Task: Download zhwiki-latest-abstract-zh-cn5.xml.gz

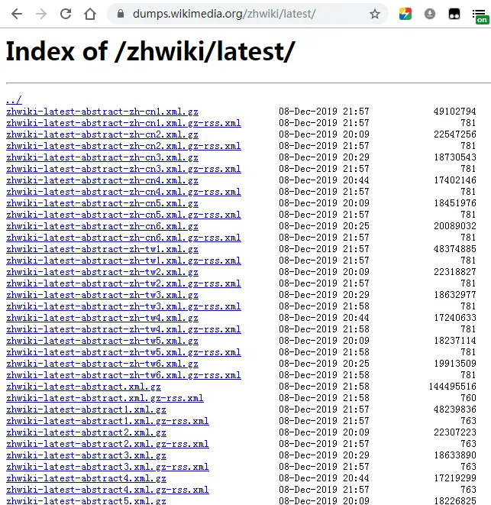Action: click(x=102, y=203)
